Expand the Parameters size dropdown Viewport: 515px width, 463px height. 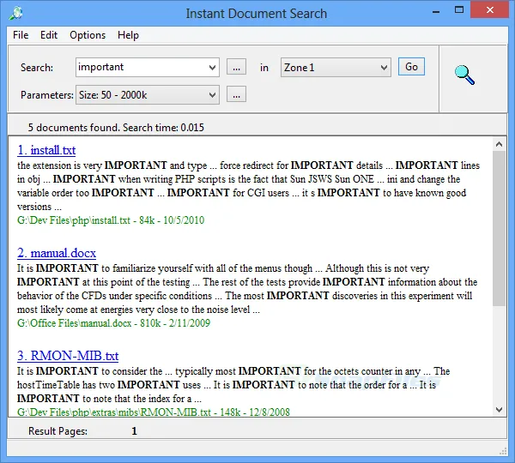[148, 95]
